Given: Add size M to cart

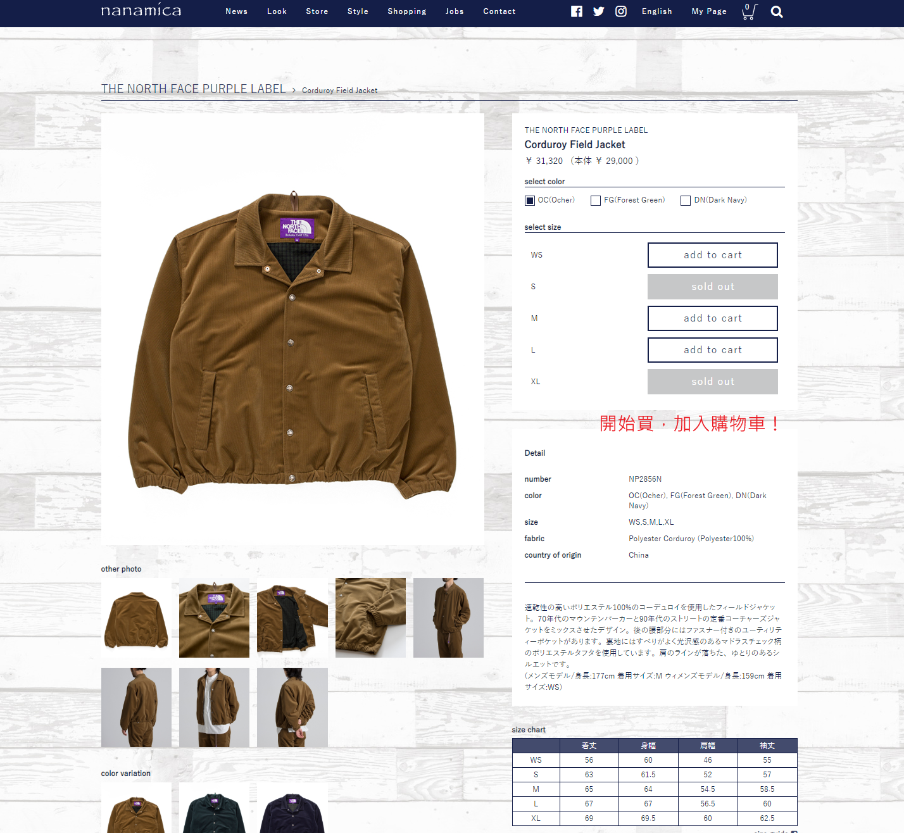Looking at the screenshot, I should [712, 318].
